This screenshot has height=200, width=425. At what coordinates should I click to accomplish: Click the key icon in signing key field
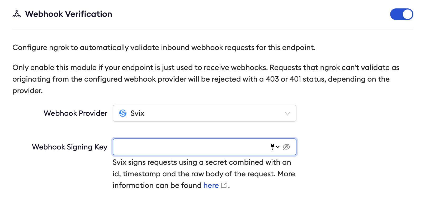pyautogui.click(x=273, y=147)
